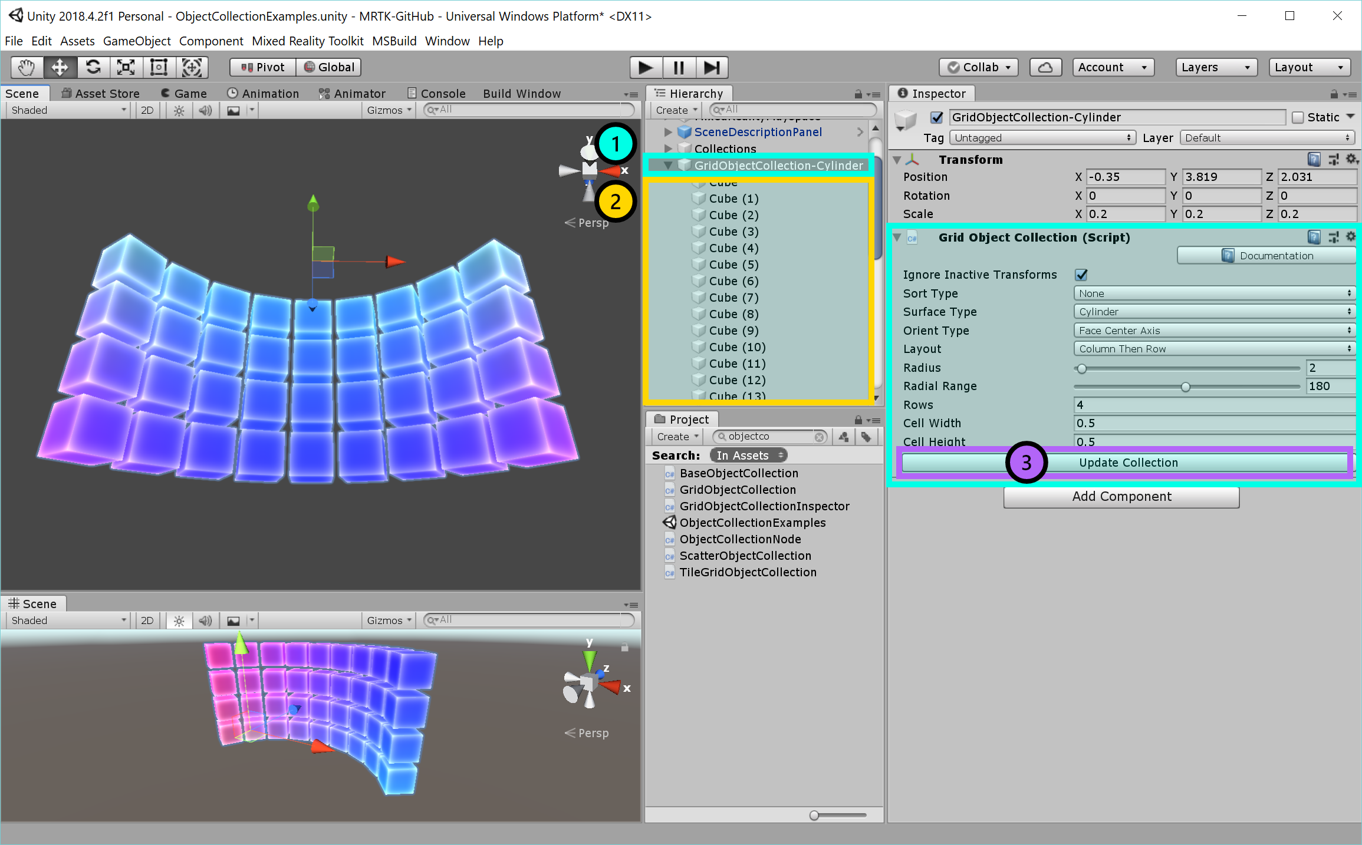Expand the Layout dropdown menu

click(1212, 348)
